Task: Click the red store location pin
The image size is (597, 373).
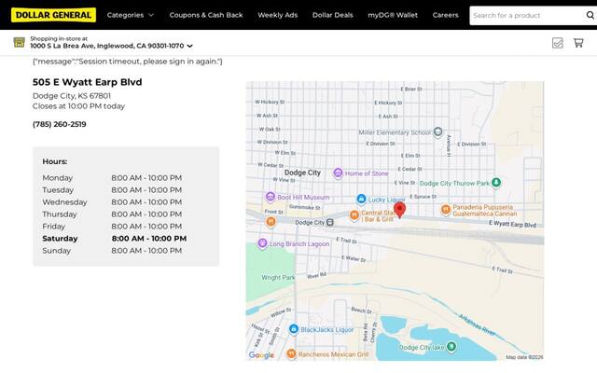Action: coord(399,210)
